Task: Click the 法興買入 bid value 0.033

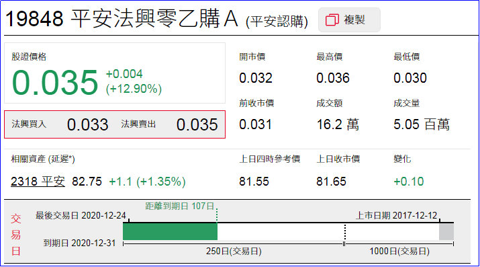Action: click(87, 125)
